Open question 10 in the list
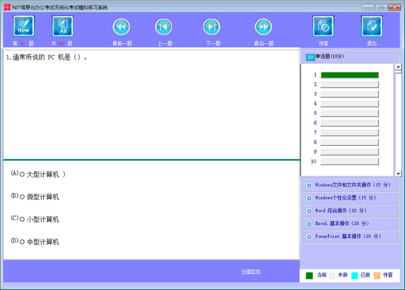The height and width of the screenshot is (290, 405). pyautogui.click(x=349, y=162)
